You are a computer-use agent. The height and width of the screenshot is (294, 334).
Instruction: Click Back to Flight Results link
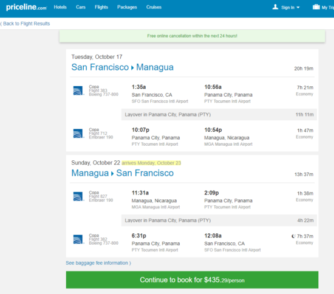coord(25,24)
